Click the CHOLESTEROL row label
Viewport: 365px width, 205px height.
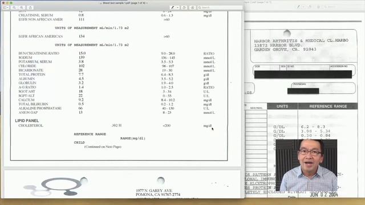tap(30, 125)
